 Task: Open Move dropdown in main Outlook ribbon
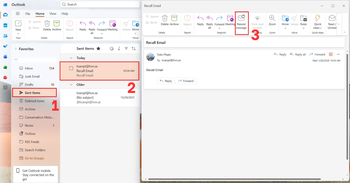tap(135, 33)
